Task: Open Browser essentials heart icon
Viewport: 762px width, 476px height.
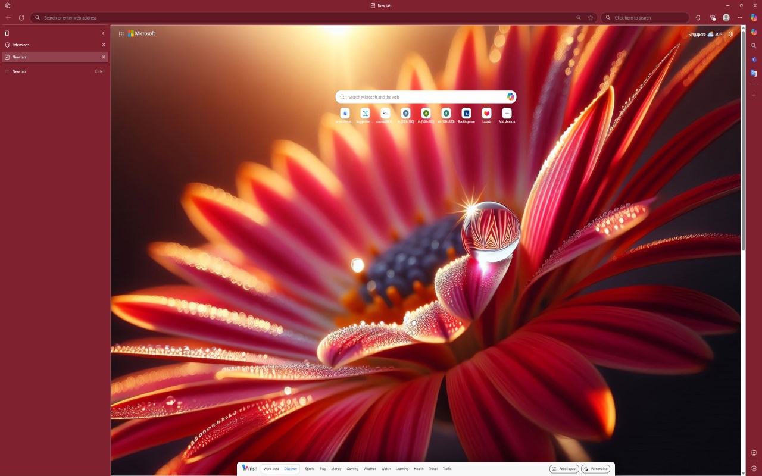Action: (x=713, y=18)
